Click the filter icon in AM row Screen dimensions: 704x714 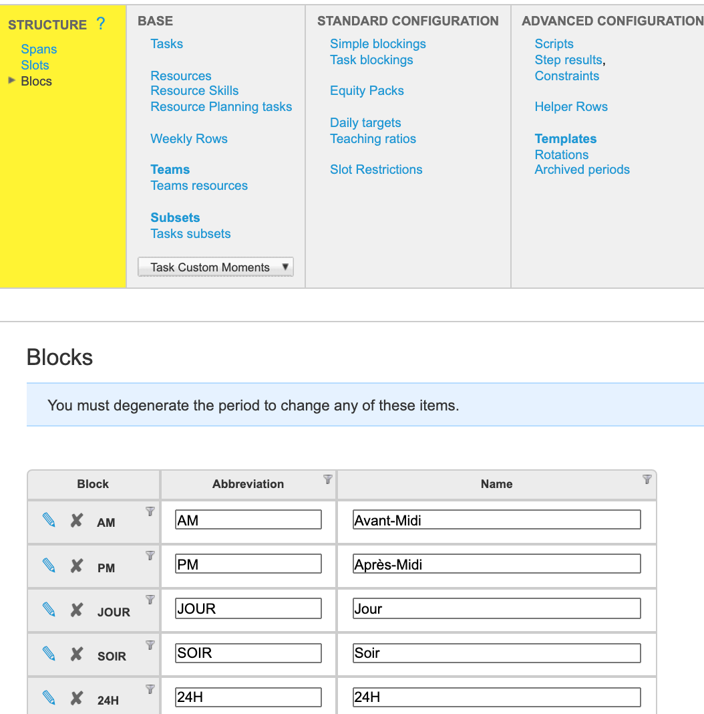[x=150, y=511]
